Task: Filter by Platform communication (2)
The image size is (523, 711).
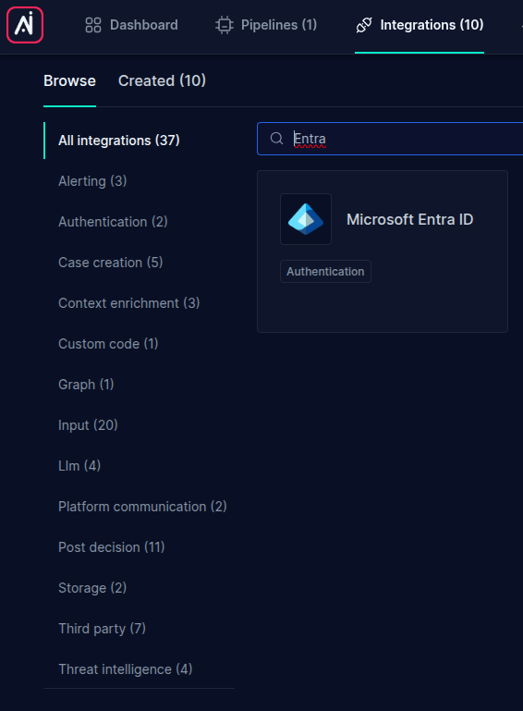Action: point(142,507)
